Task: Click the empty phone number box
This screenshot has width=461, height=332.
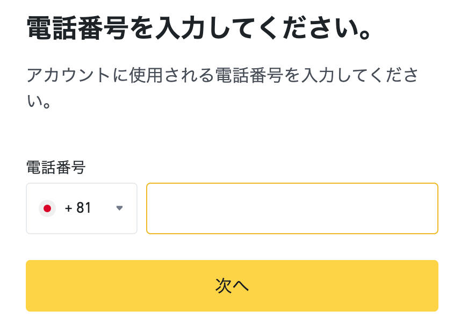Action: pyautogui.click(x=292, y=208)
